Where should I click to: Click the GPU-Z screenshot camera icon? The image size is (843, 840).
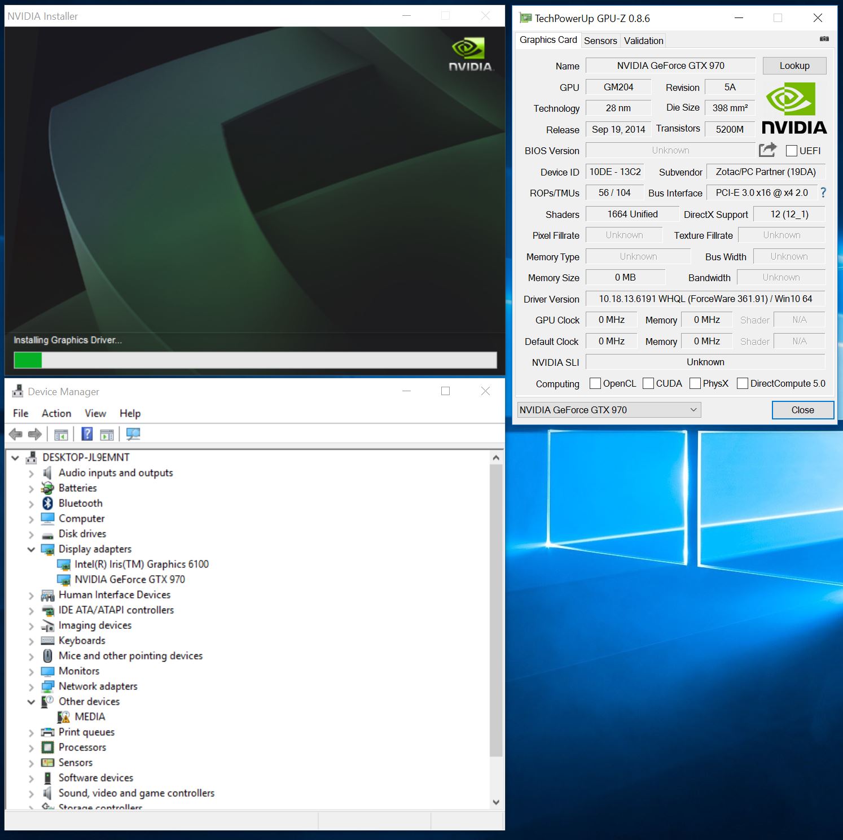click(x=824, y=39)
